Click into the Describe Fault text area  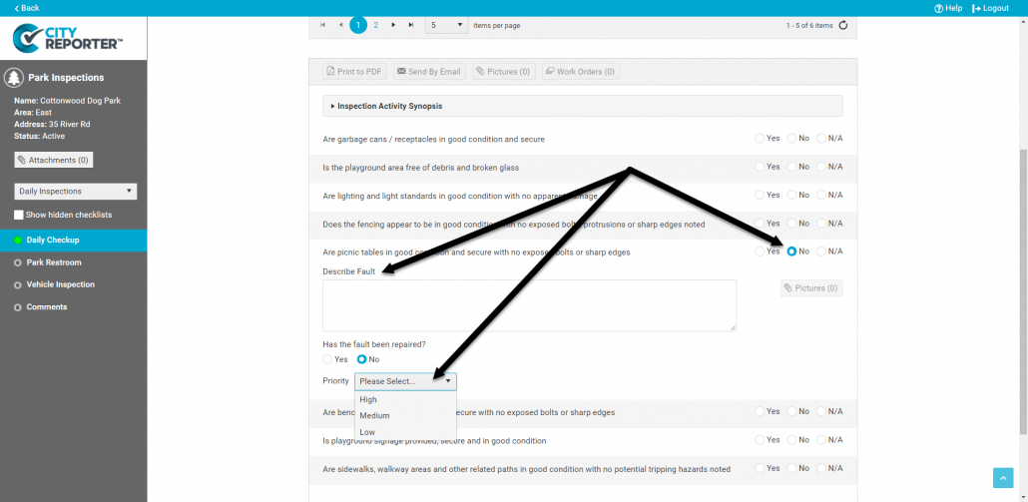tap(529, 305)
